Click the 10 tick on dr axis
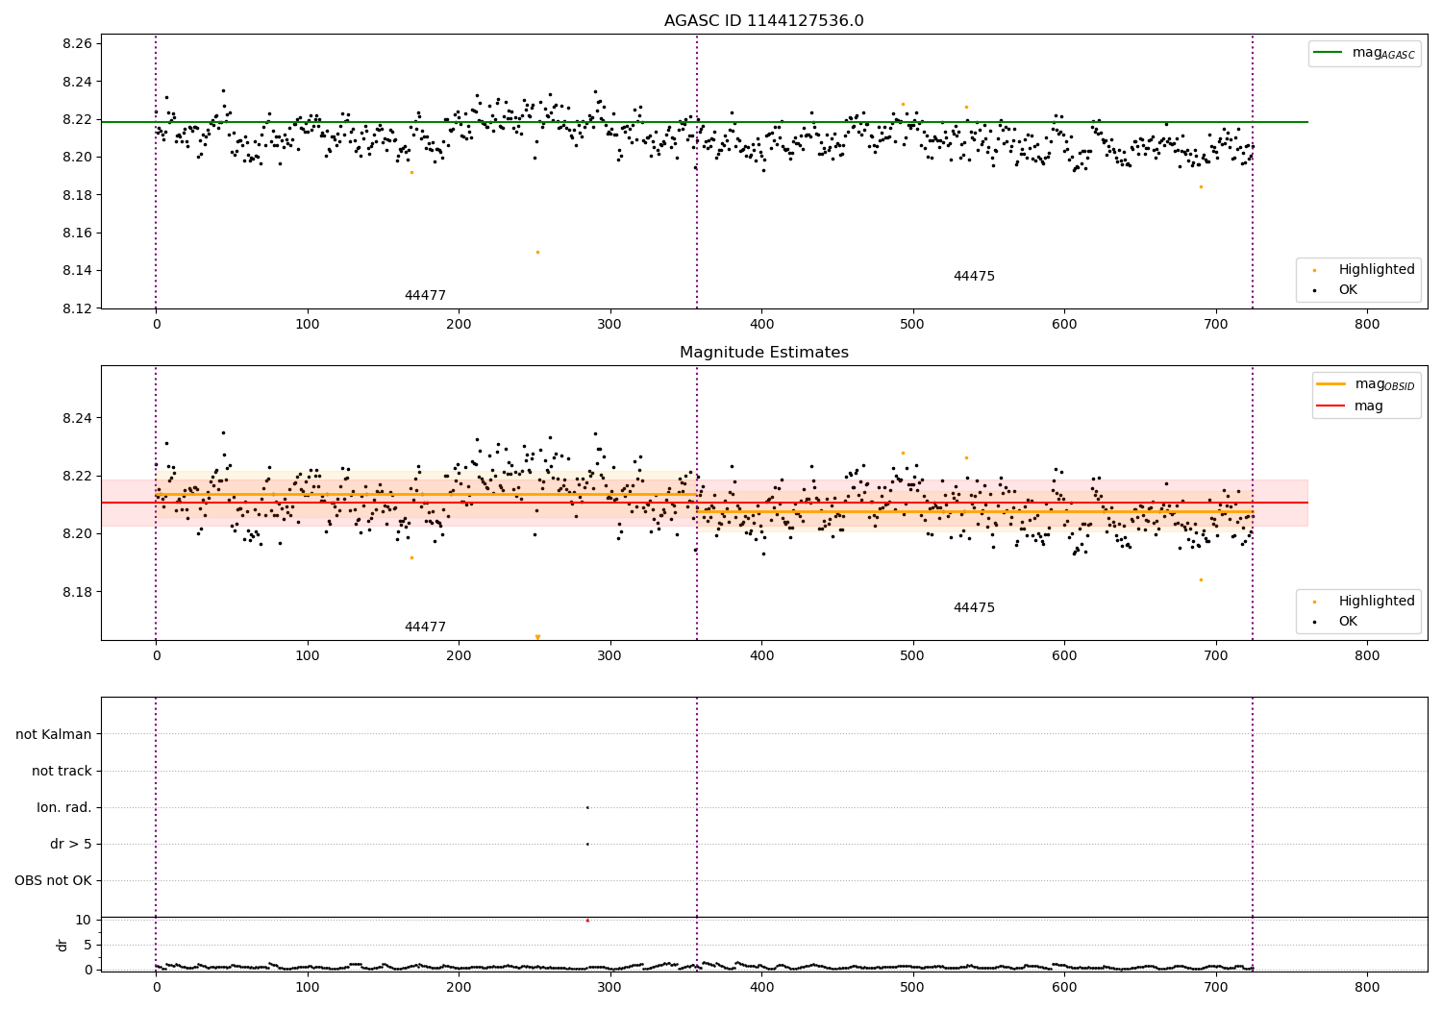The image size is (1442, 1009). pos(84,920)
